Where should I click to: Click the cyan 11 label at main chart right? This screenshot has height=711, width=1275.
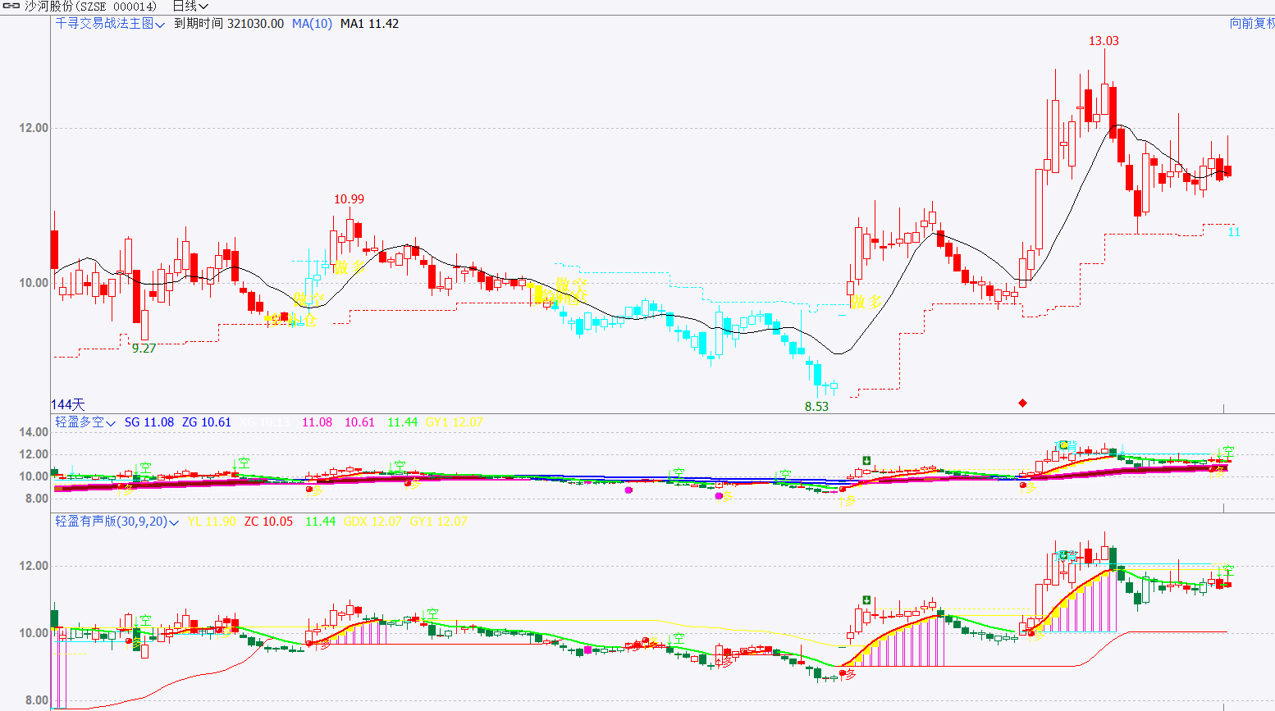[1234, 232]
